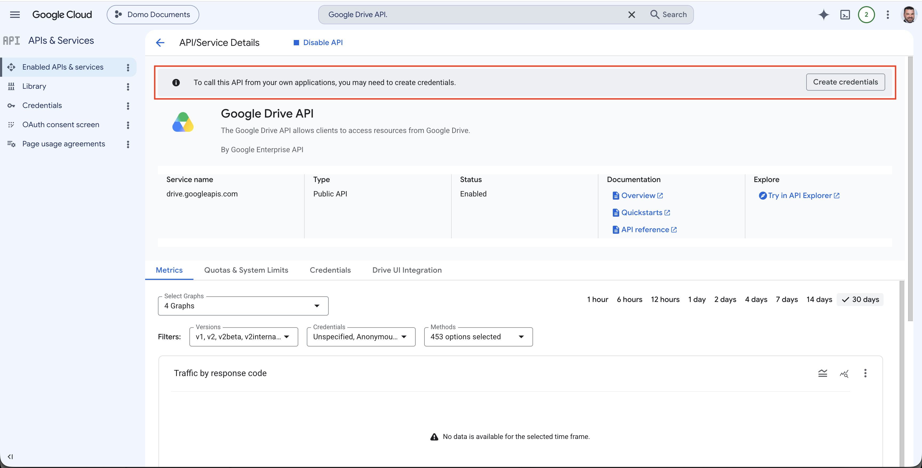Switch to the Metrics tab
The width and height of the screenshot is (922, 468).
pos(169,270)
